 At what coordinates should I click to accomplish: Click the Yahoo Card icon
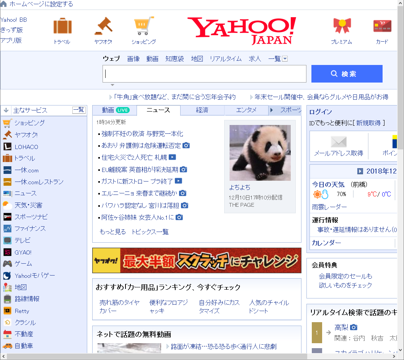click(382, 26)
